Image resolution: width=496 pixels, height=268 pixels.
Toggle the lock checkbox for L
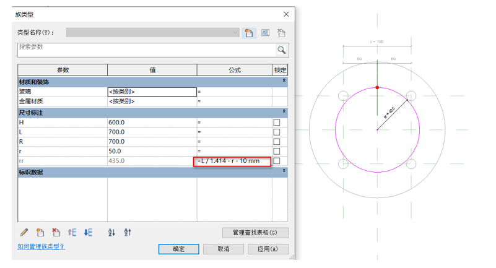click(277, 132)
